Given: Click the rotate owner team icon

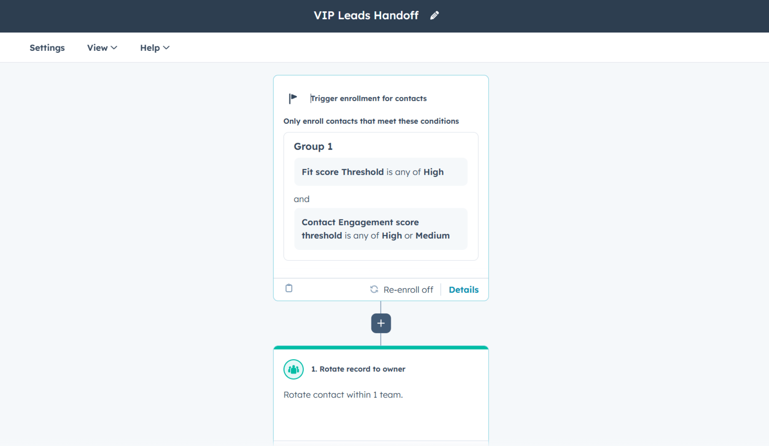Looking at the screenshot, I should tap(293, 369).
